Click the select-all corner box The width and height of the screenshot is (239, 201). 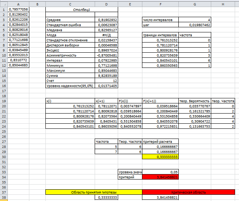pos(4,4)
